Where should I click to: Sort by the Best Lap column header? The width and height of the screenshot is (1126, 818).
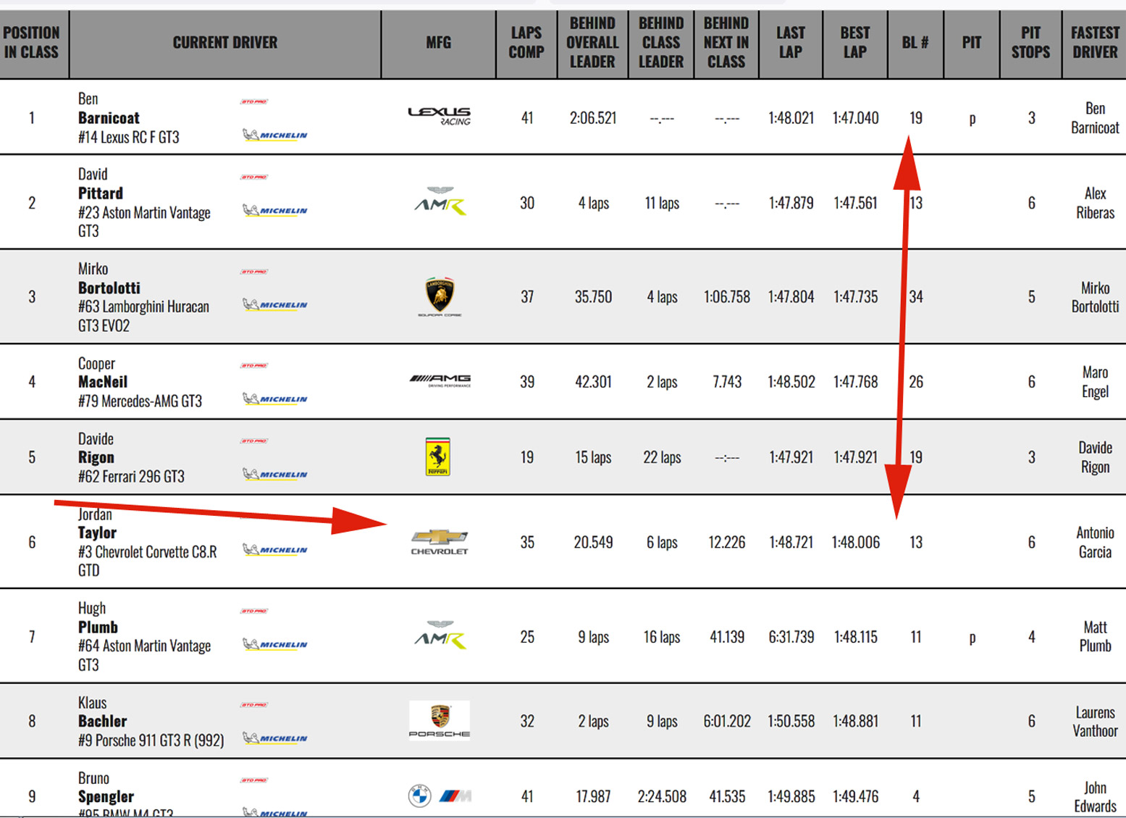click(854, 43)
